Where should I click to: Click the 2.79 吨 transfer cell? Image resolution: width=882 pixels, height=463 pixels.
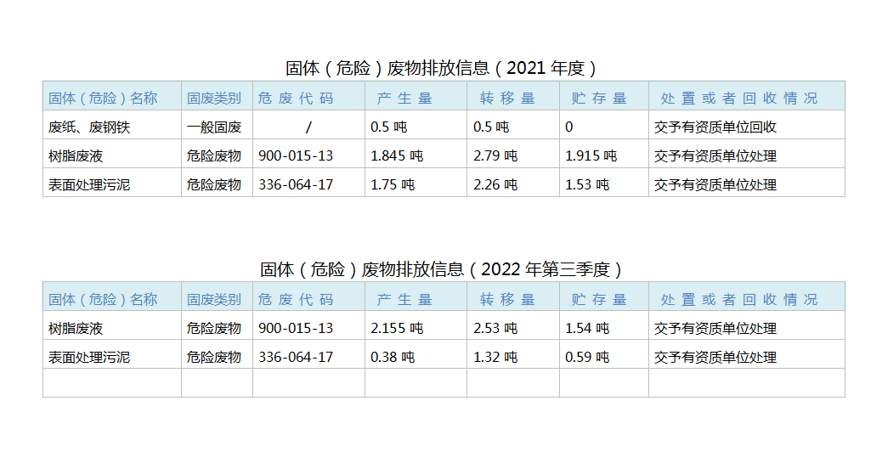495,156
